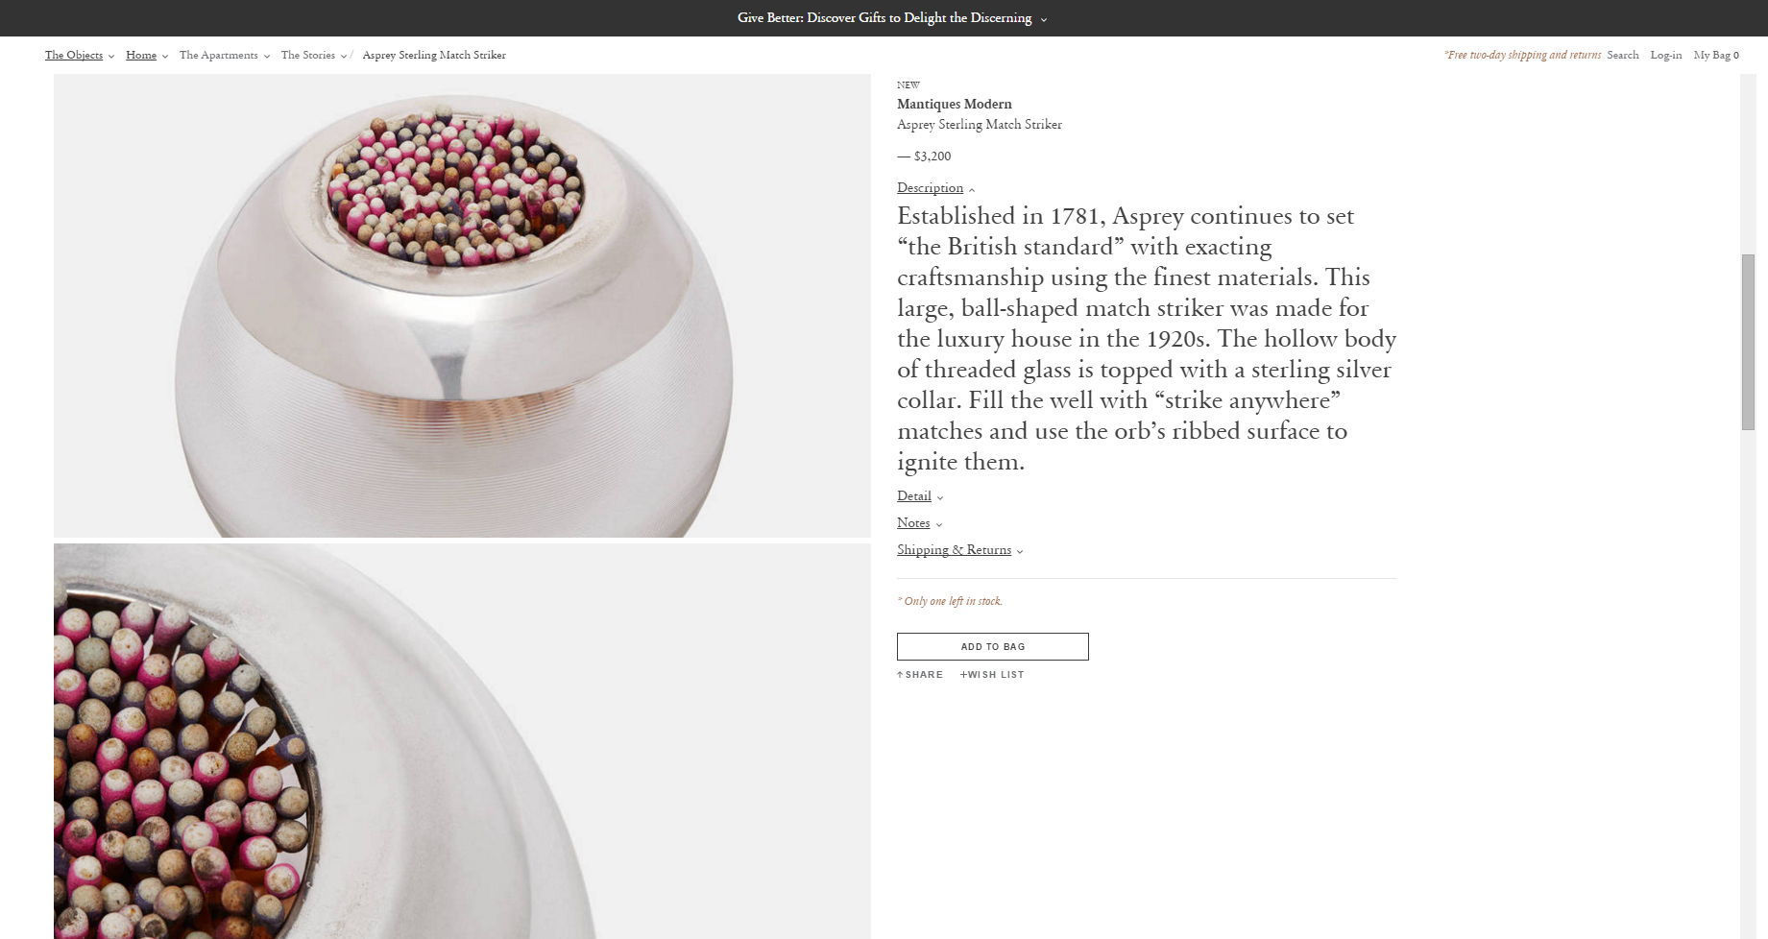Expand the Detail section

[914, 496]
